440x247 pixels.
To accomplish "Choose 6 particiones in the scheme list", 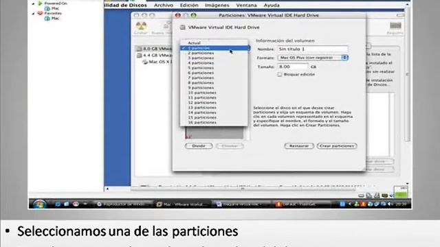I will tap(214, 73).
